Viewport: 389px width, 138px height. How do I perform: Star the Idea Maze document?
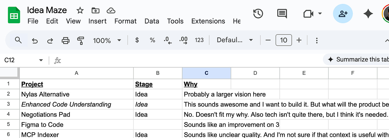click(x=80, y=10)
